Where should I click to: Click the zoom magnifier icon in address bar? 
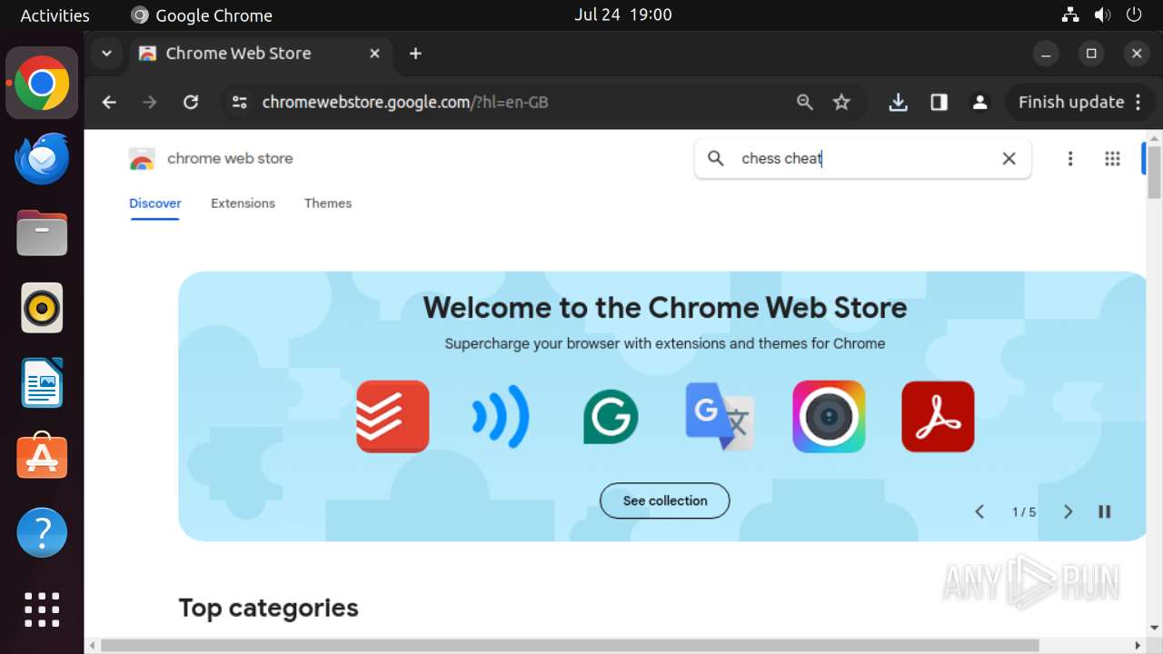coord(805,103)
